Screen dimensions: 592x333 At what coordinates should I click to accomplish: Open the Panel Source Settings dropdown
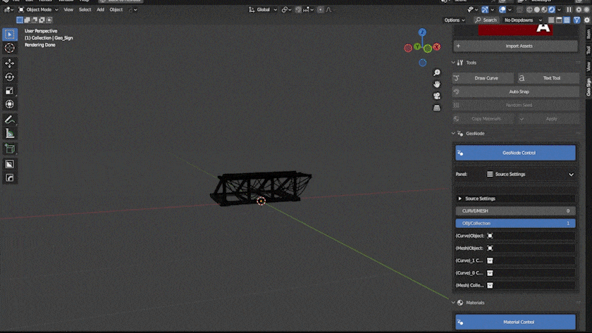530,174
